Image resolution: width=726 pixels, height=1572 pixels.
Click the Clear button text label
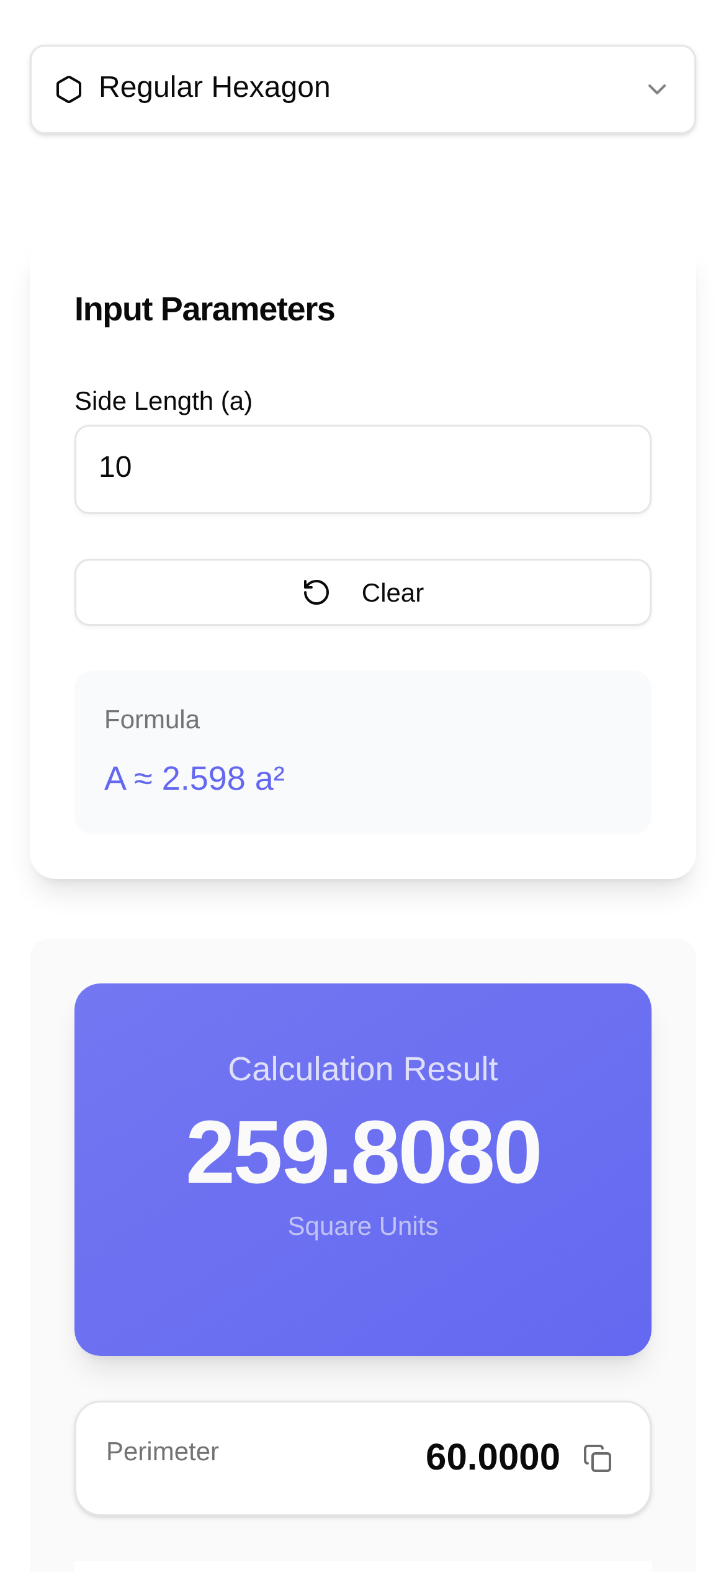pyautogui.click(x=393, y=592)
